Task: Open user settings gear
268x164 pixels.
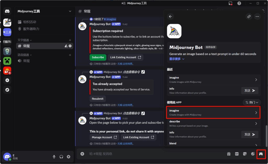Action: point(69,157)
